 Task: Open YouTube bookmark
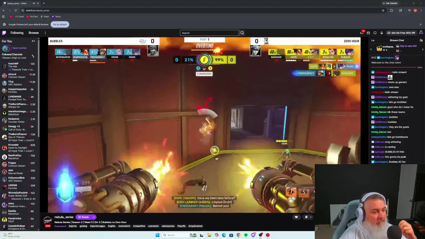[x=32, y=17]
